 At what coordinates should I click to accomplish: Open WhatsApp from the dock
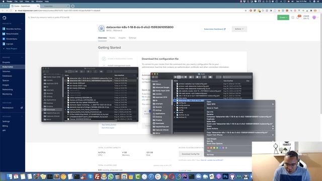[x=111, y=176]
